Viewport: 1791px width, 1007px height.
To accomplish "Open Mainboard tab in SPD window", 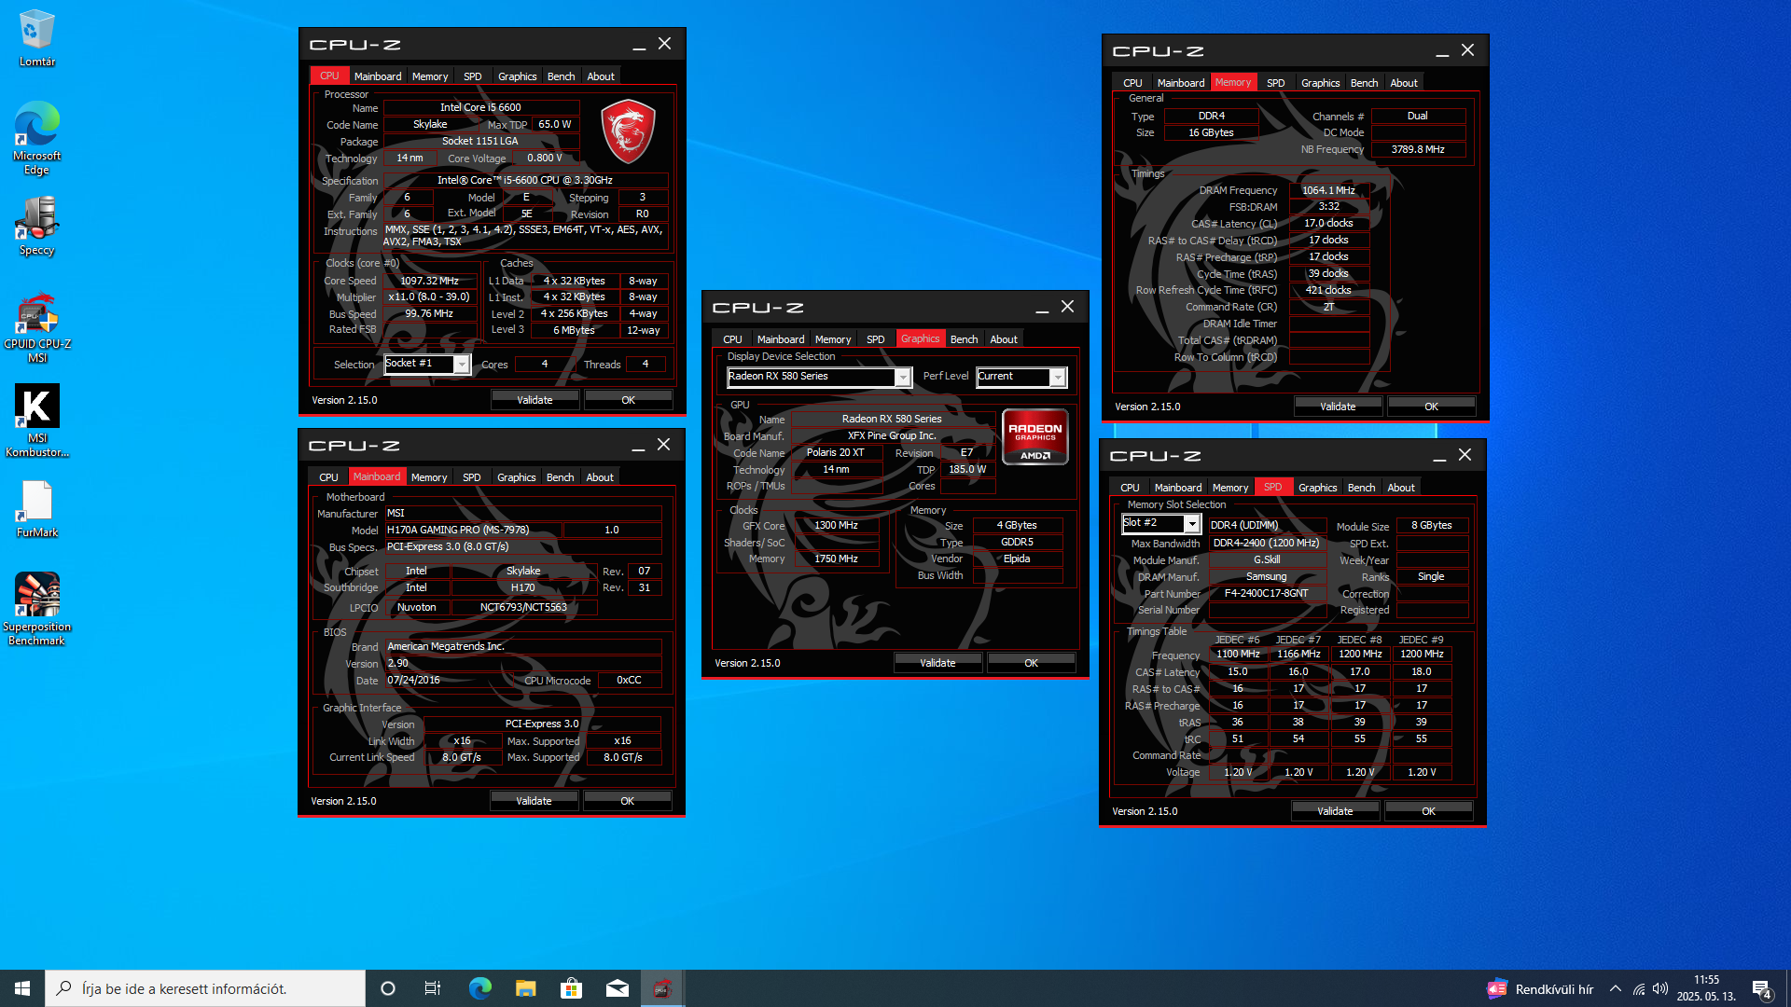I will (1178, 488).
